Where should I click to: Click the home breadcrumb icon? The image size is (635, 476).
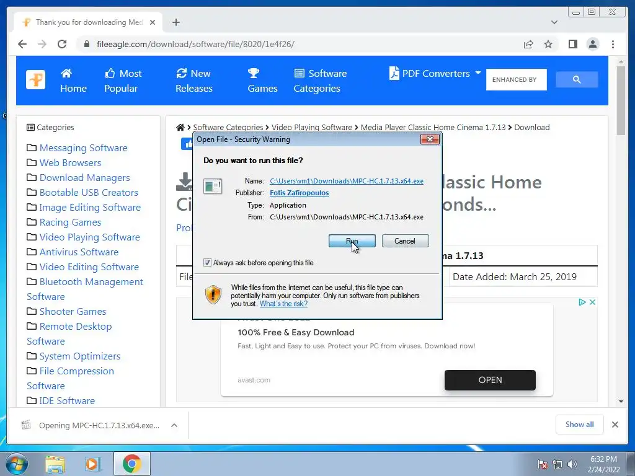click(x=180, y=127)
